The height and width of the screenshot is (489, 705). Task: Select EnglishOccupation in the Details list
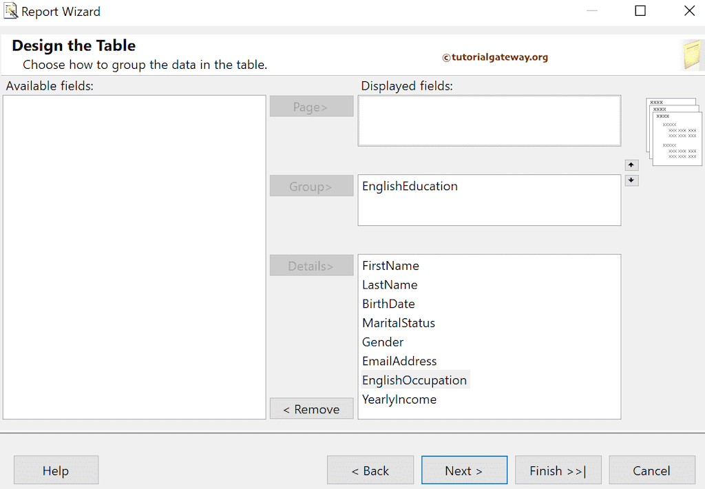pyautogui.click(x=414, y=379)
